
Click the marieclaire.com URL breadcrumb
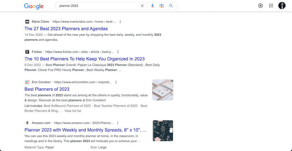point(84,22)
